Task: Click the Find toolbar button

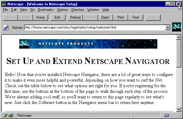Action: point(135,17)
